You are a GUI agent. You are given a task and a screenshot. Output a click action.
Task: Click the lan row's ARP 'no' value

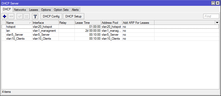[124, 31]
